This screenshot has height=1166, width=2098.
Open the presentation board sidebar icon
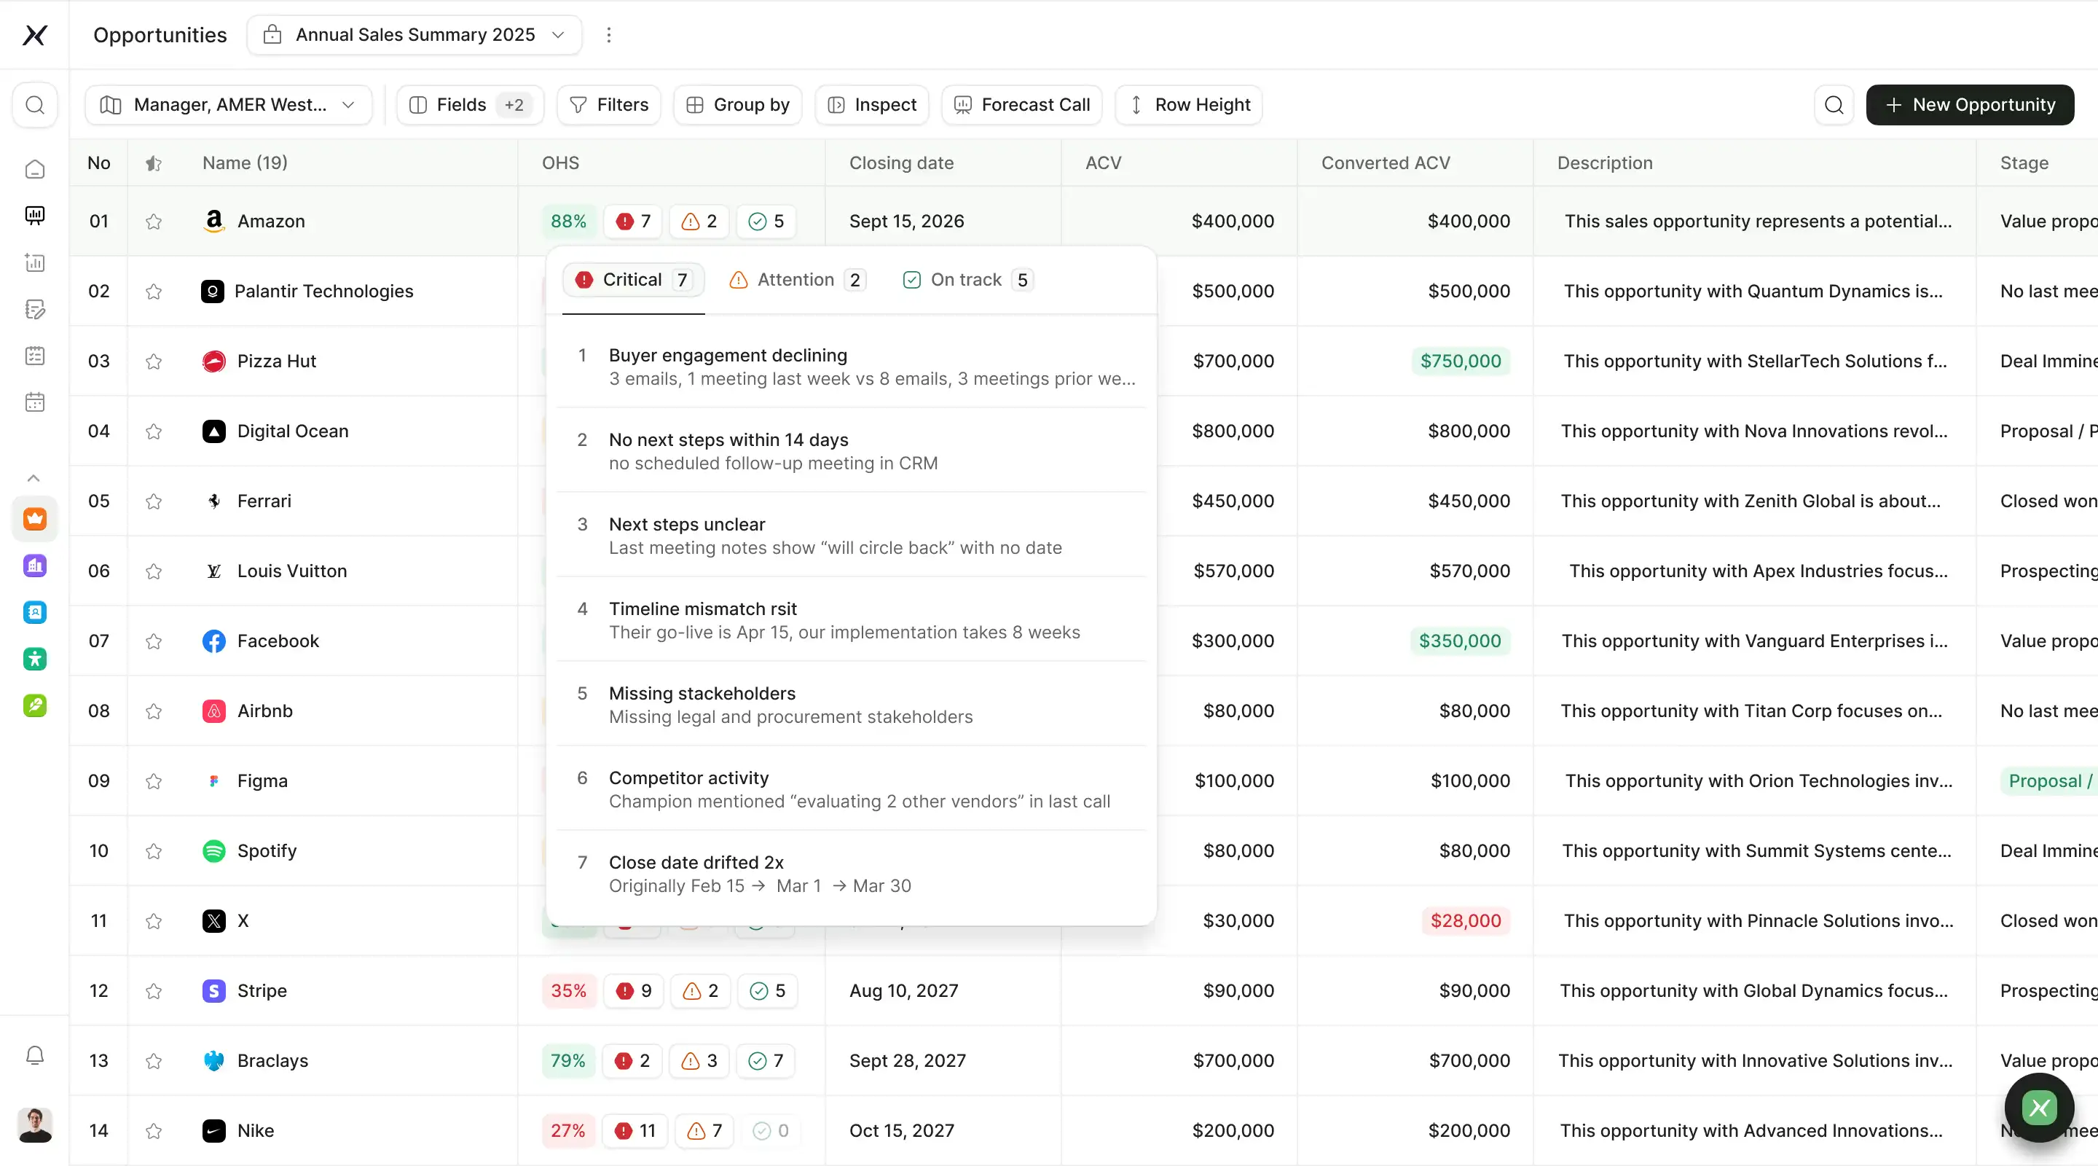[x=35, y=215]
